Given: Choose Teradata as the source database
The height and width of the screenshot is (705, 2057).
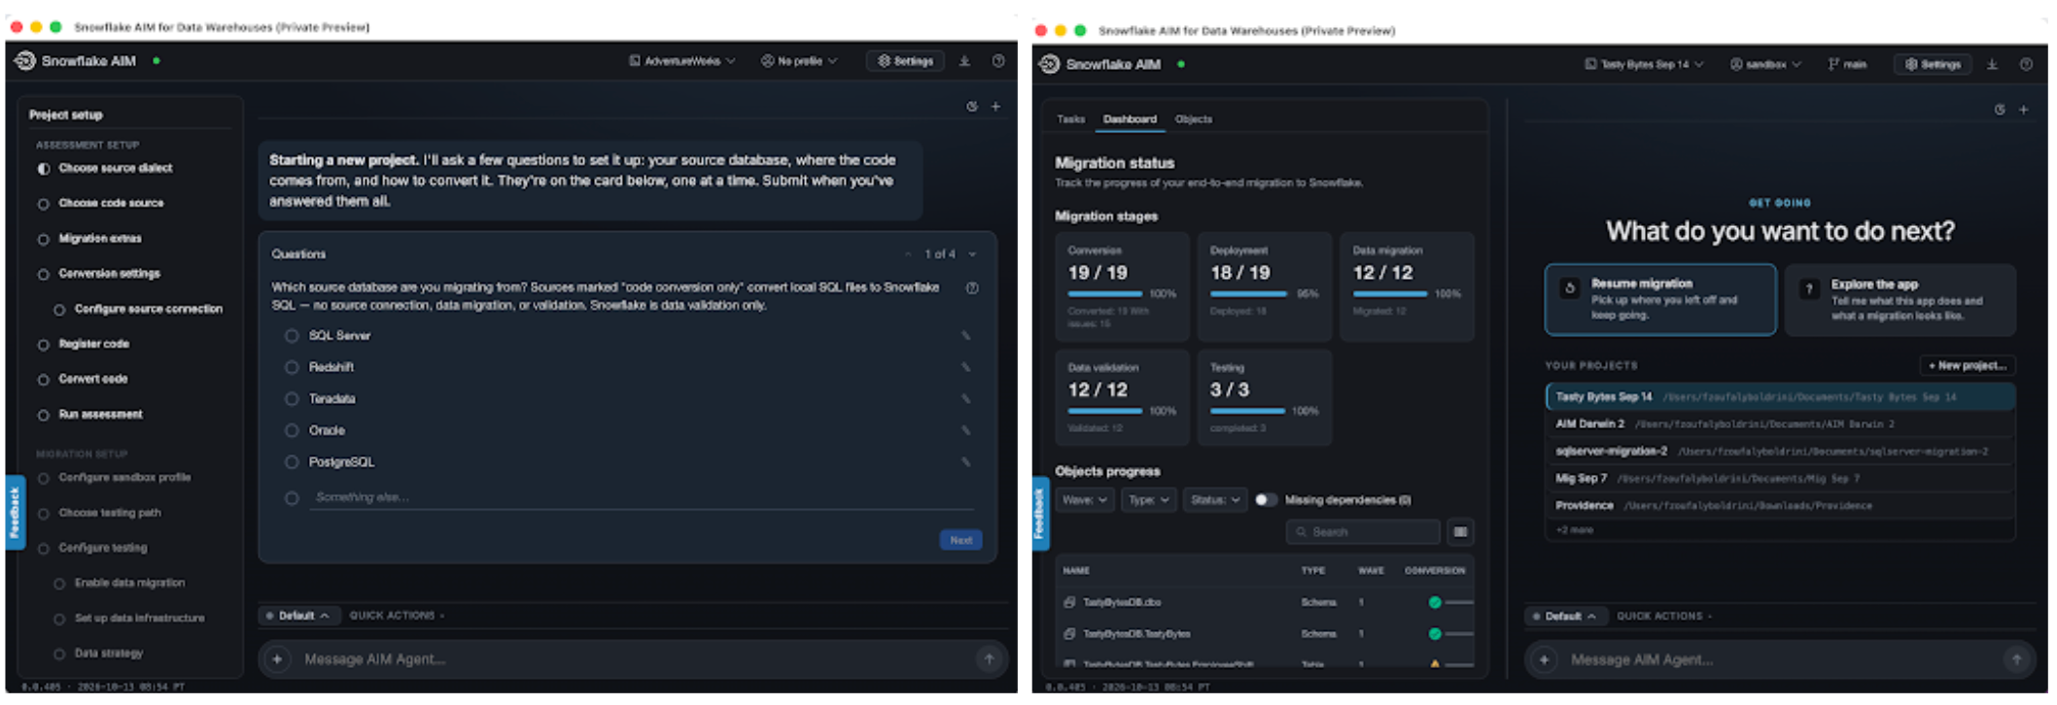Looking at the screenshot, I should [x=292, y=399].
